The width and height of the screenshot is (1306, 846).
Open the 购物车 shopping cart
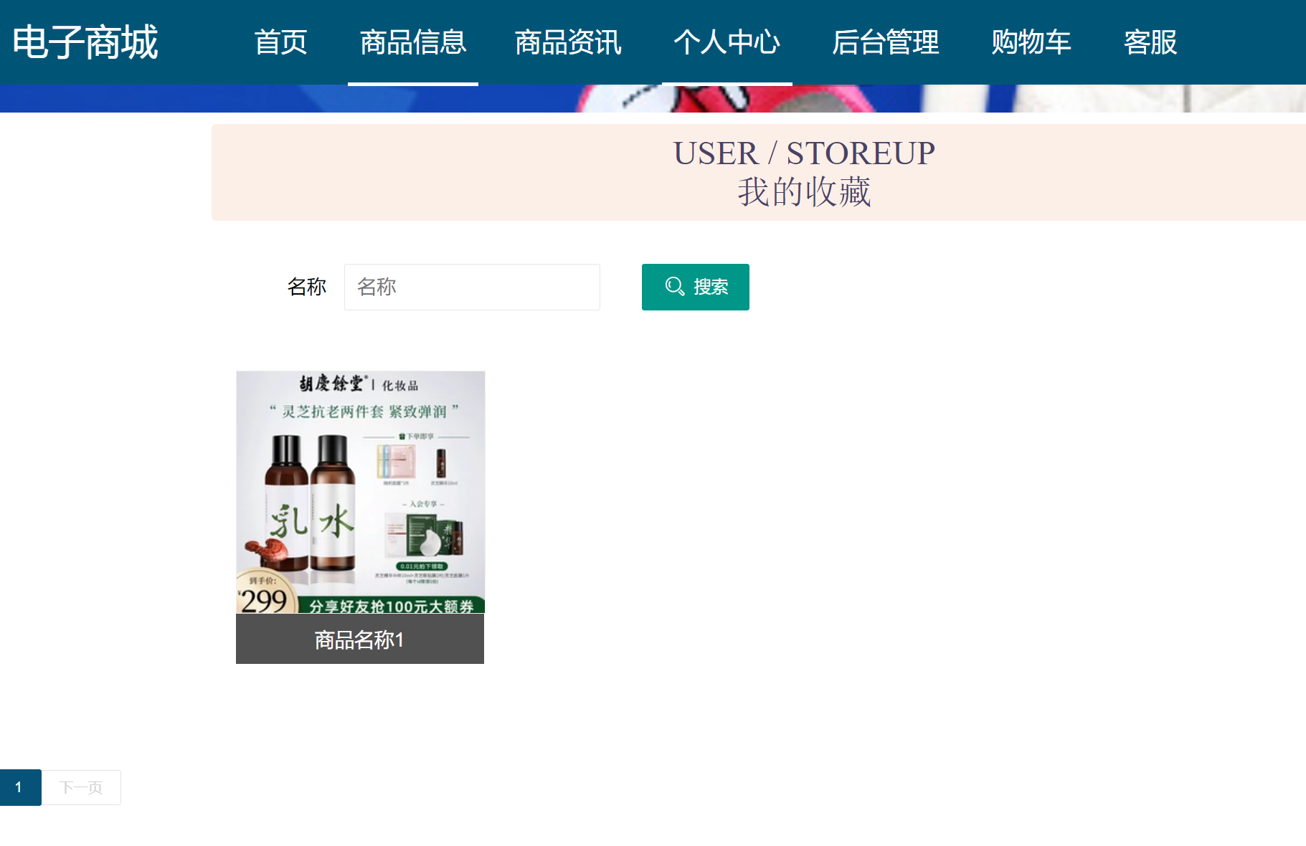(1031, 43)
